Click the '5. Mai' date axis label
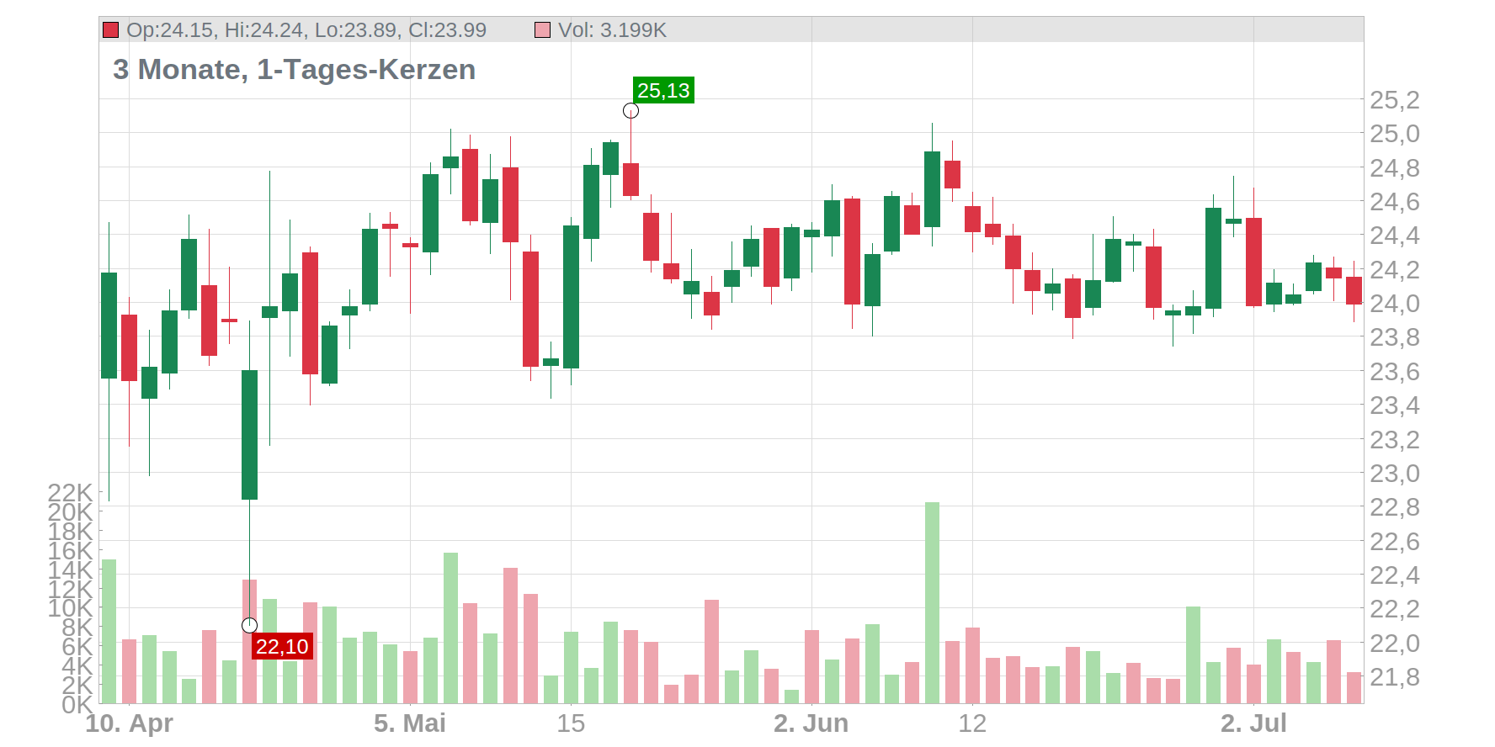Viewport: 1495px width, 747px height. pos(410,723)
